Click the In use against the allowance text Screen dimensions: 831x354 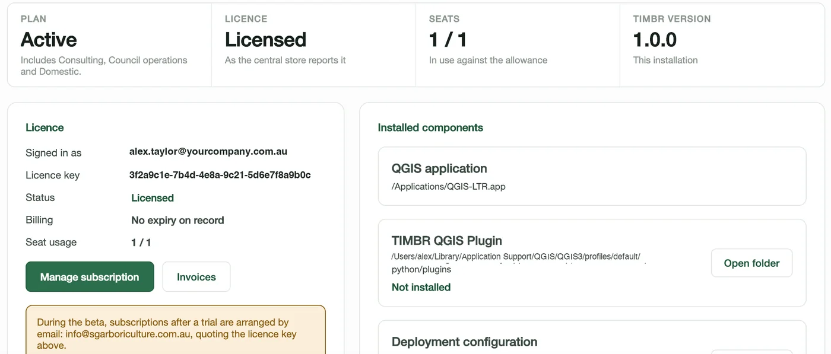coord(488,60)
